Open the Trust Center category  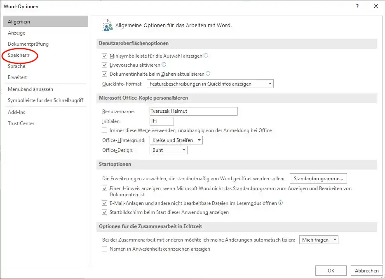click(x=21, y=123)
